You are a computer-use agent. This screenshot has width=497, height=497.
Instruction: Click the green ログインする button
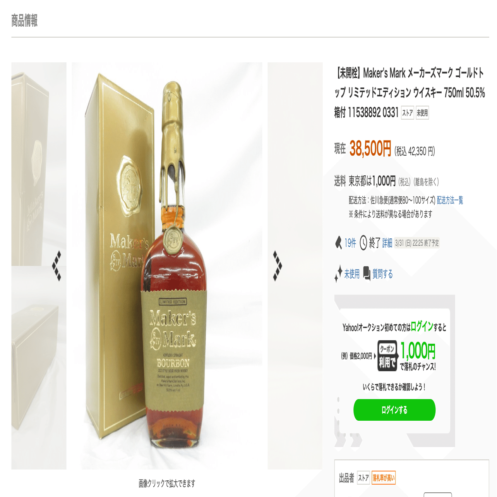[x=394, y=410]
